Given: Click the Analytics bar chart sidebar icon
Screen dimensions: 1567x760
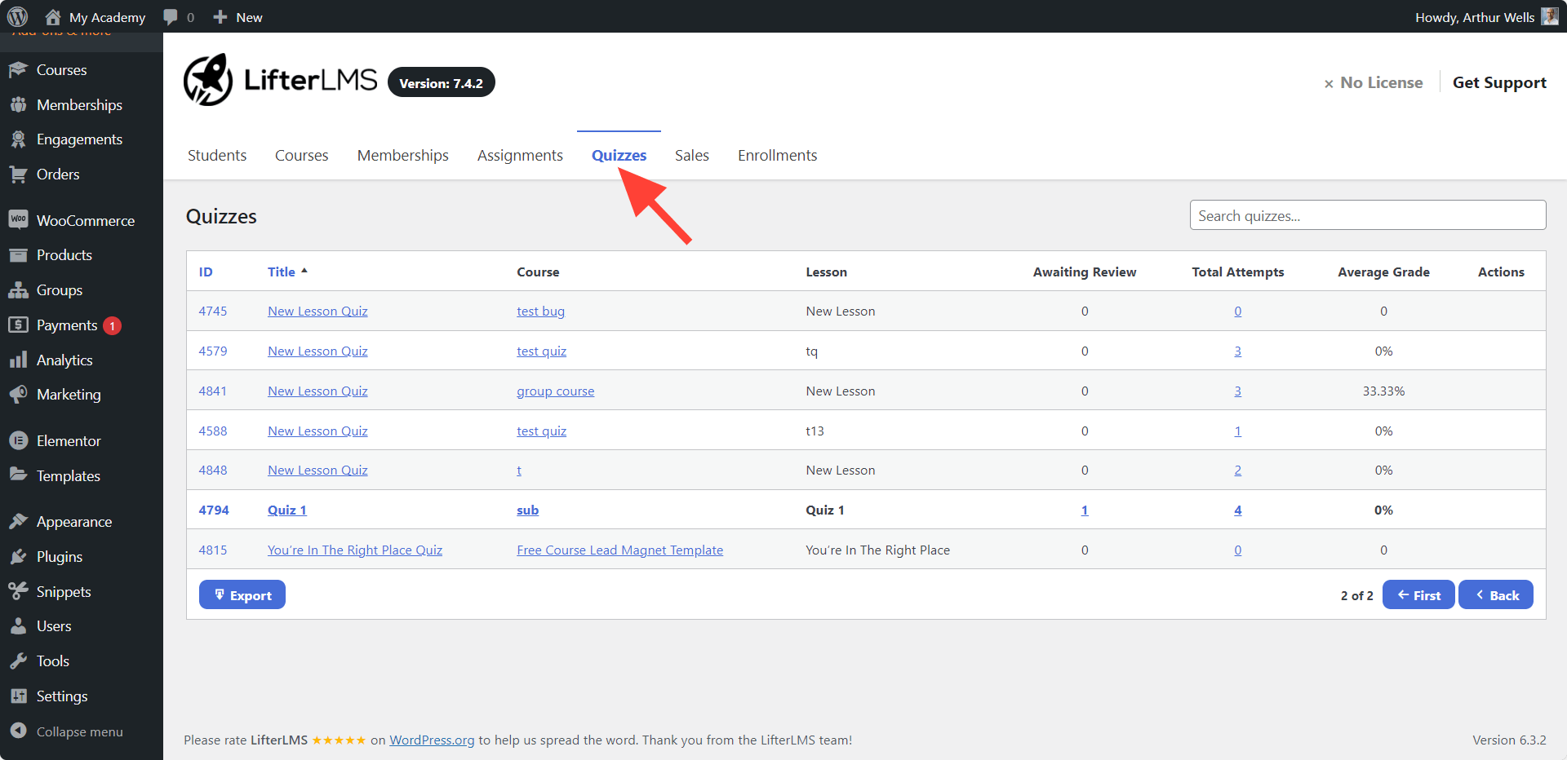Looking at the screenshot, I should click(x=18, y=360).
